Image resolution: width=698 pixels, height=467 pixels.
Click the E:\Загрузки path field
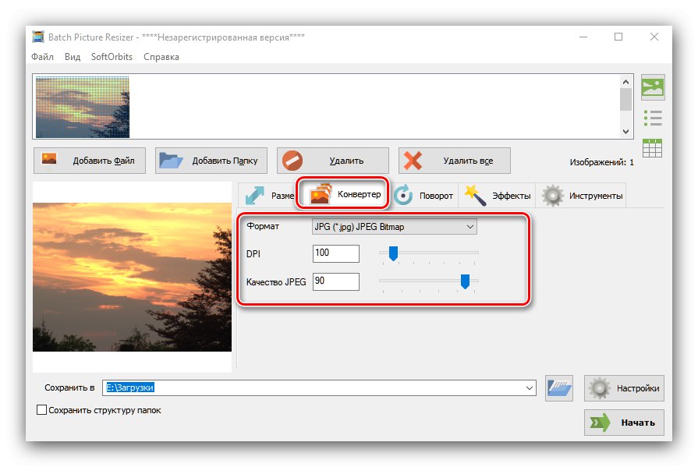click(319, 387)
